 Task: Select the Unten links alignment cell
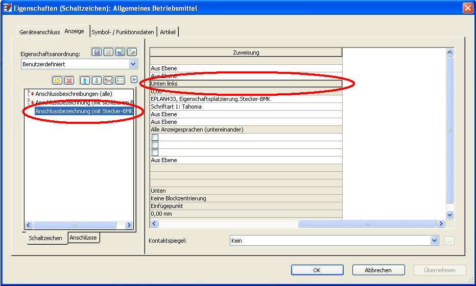pos(246,84)
